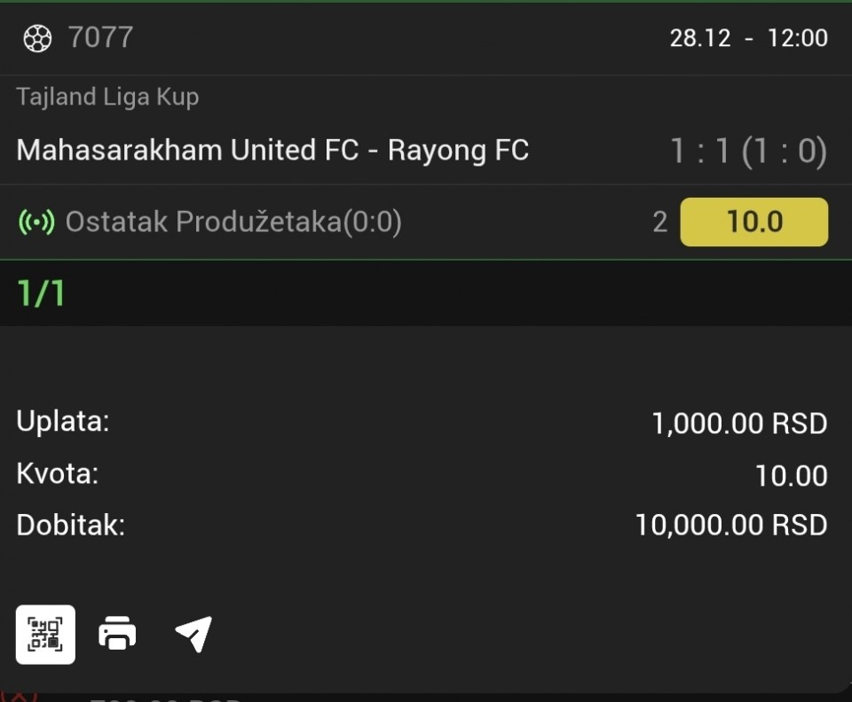Click ticket number 7077
The height and width of the screenshot is (702, 852).
(100, 38)
